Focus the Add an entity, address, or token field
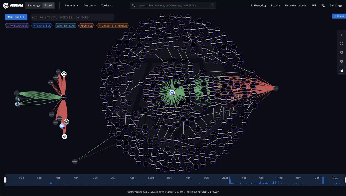The width and height of the screenshot is (346, 196). pos(72,17)
